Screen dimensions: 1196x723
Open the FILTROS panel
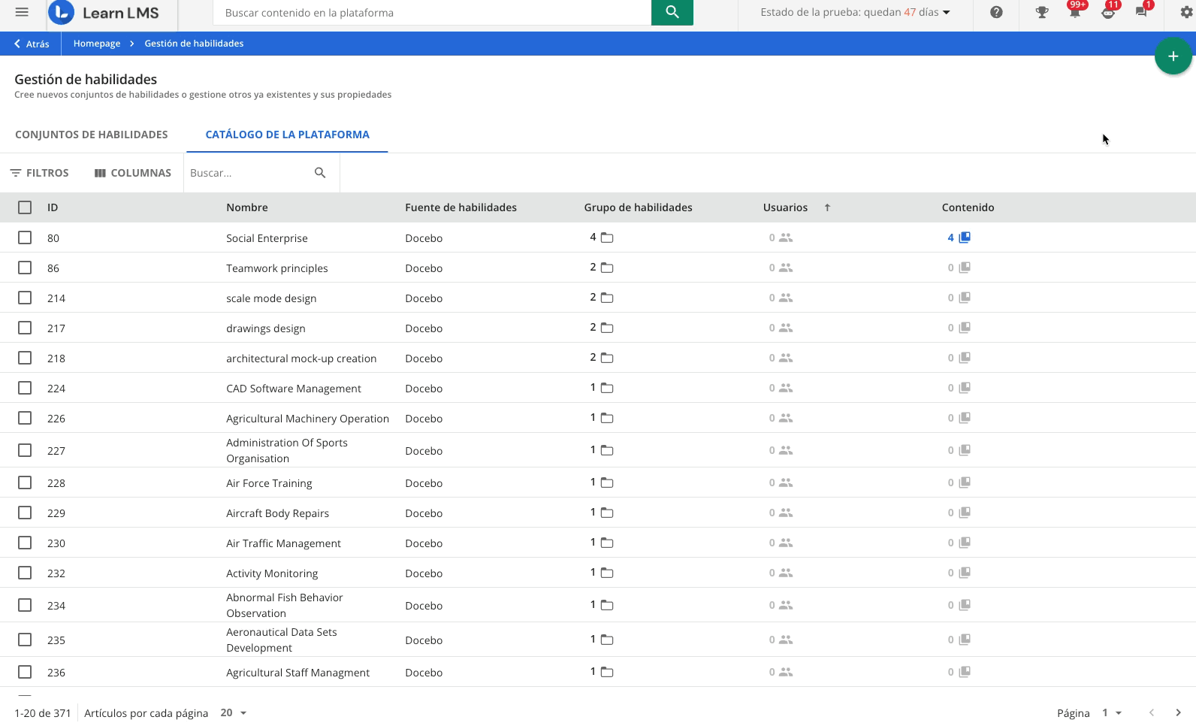39,173
